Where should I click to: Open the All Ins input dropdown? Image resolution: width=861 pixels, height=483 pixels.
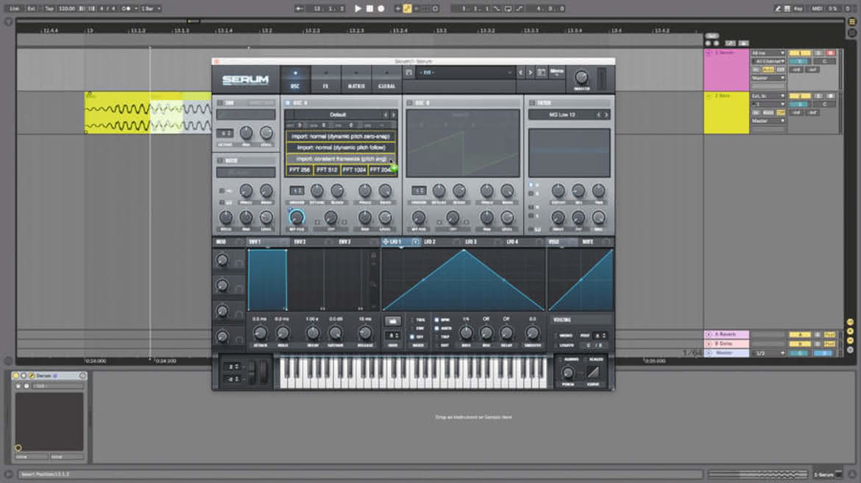click(768, 53)
